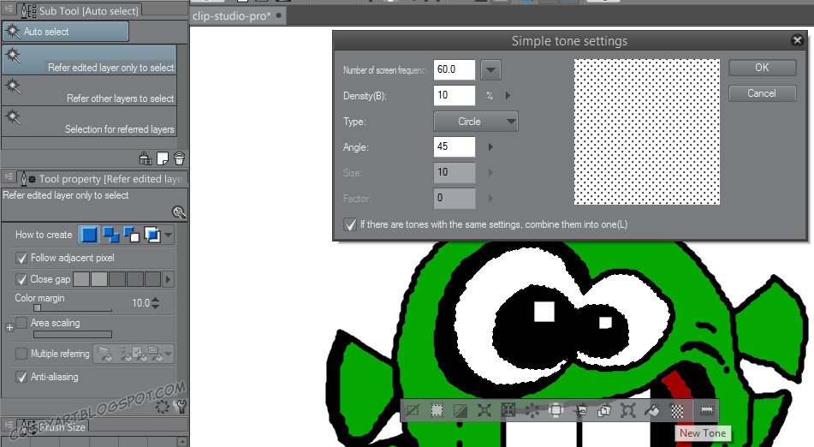
Task: Select 'Add to selection' mode icon
Action: pyautogui.click(x=111, y=235)
